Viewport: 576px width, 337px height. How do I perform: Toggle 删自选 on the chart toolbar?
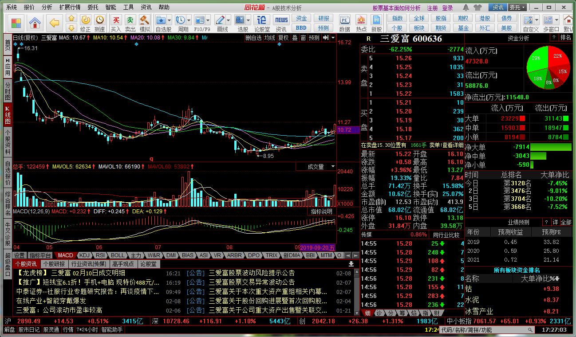pyautogui.click(x=254, y=38)
